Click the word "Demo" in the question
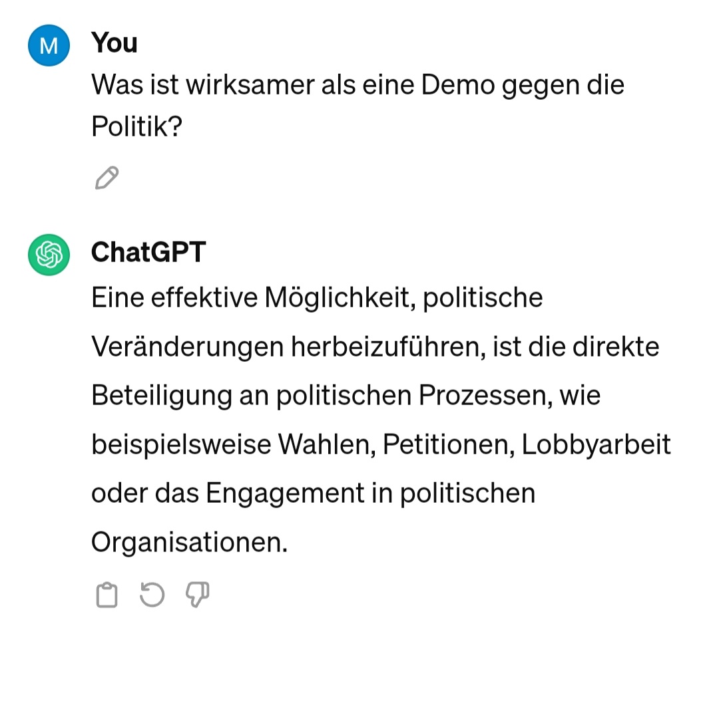 pyautogui.click(x=457, y=84)
